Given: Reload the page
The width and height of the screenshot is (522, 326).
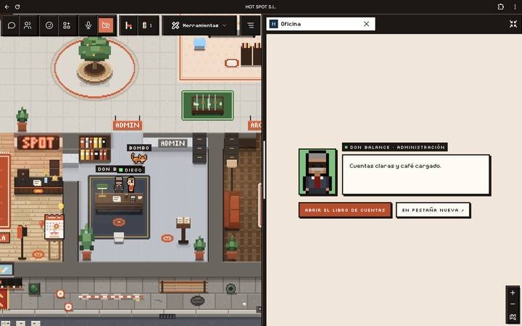Looking at the screenshot, I should tap(17, 7).
